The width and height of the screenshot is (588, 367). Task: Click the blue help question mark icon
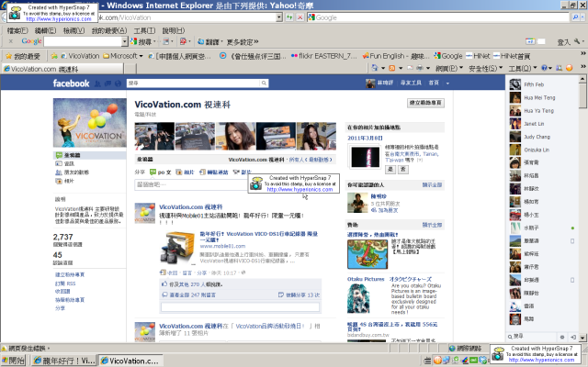(x=544, y=68)
